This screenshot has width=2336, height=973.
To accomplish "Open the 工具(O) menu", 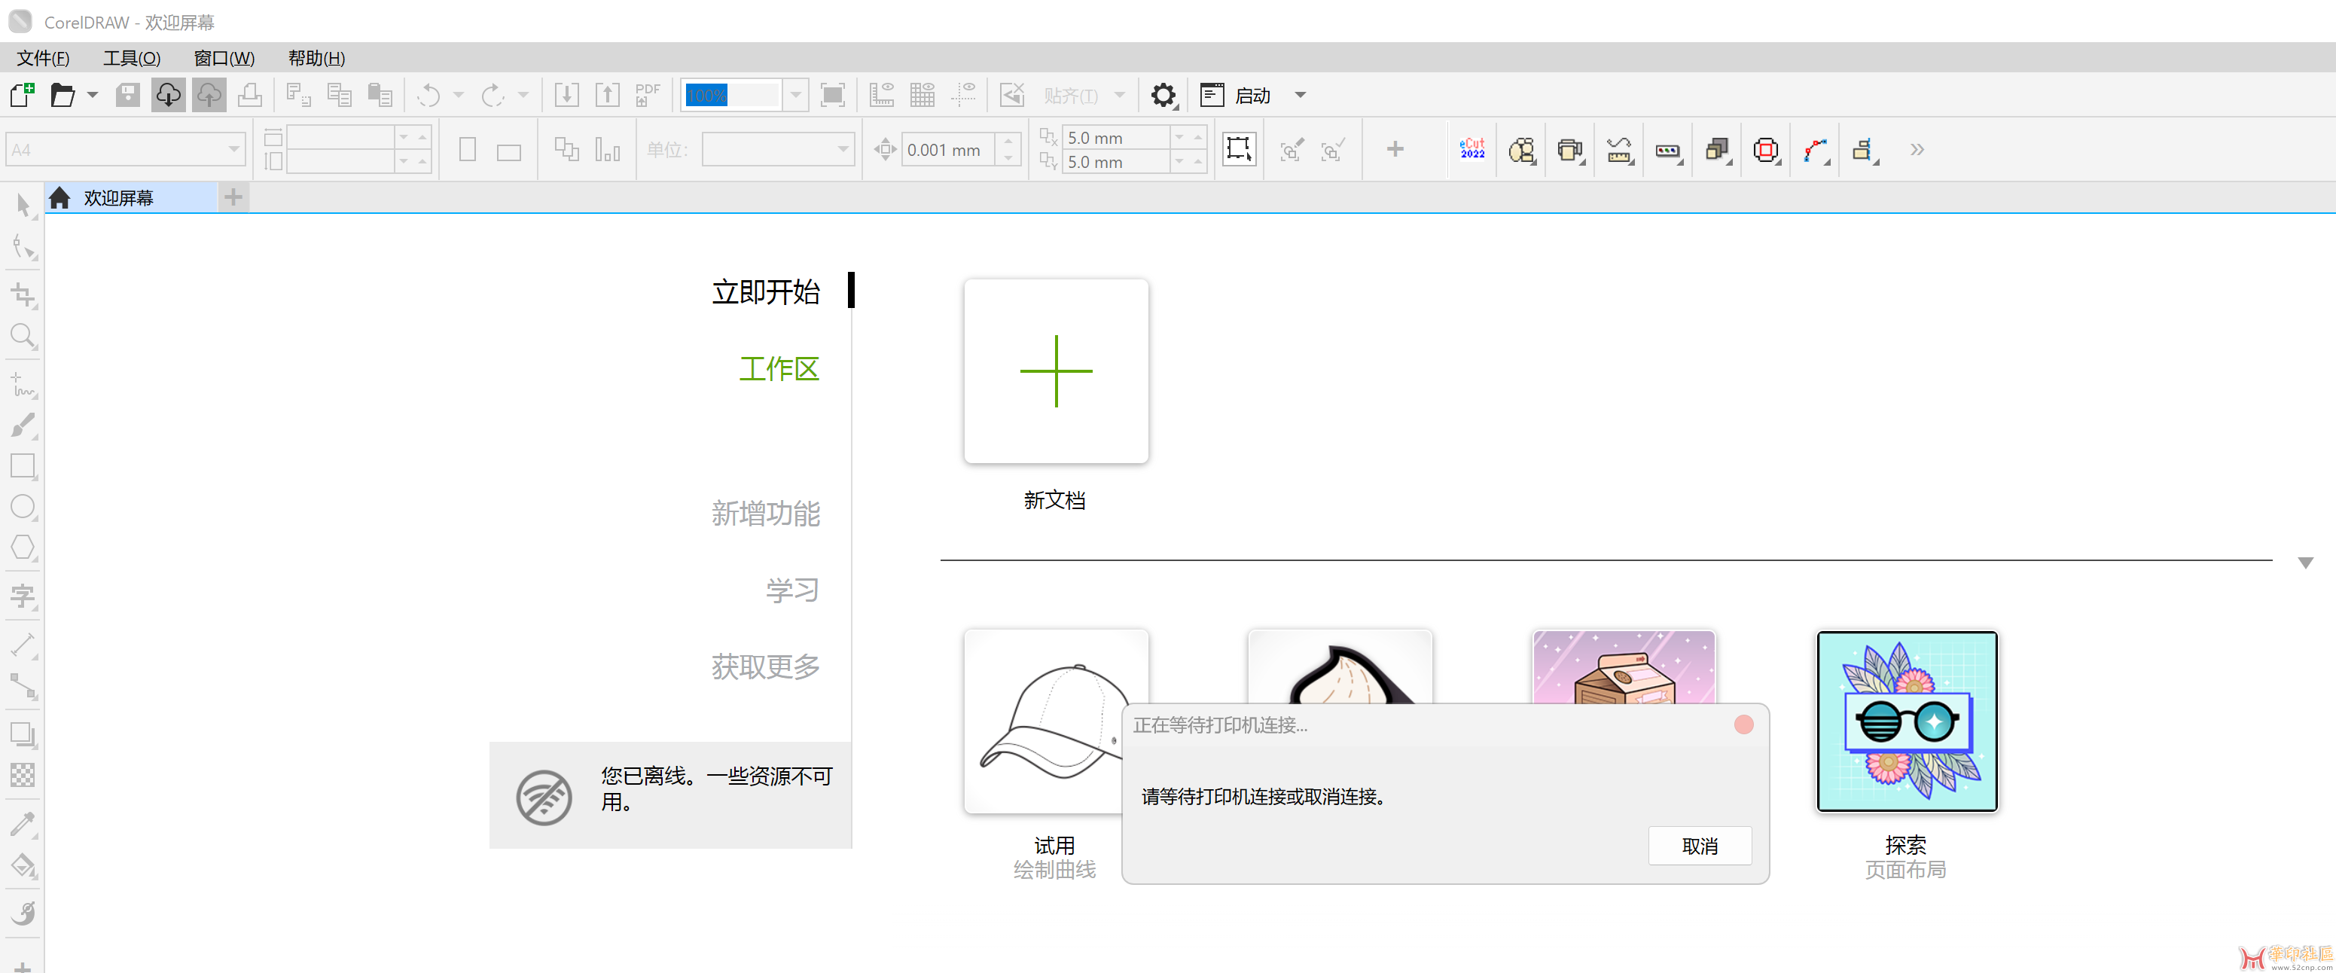I will 132,58.
